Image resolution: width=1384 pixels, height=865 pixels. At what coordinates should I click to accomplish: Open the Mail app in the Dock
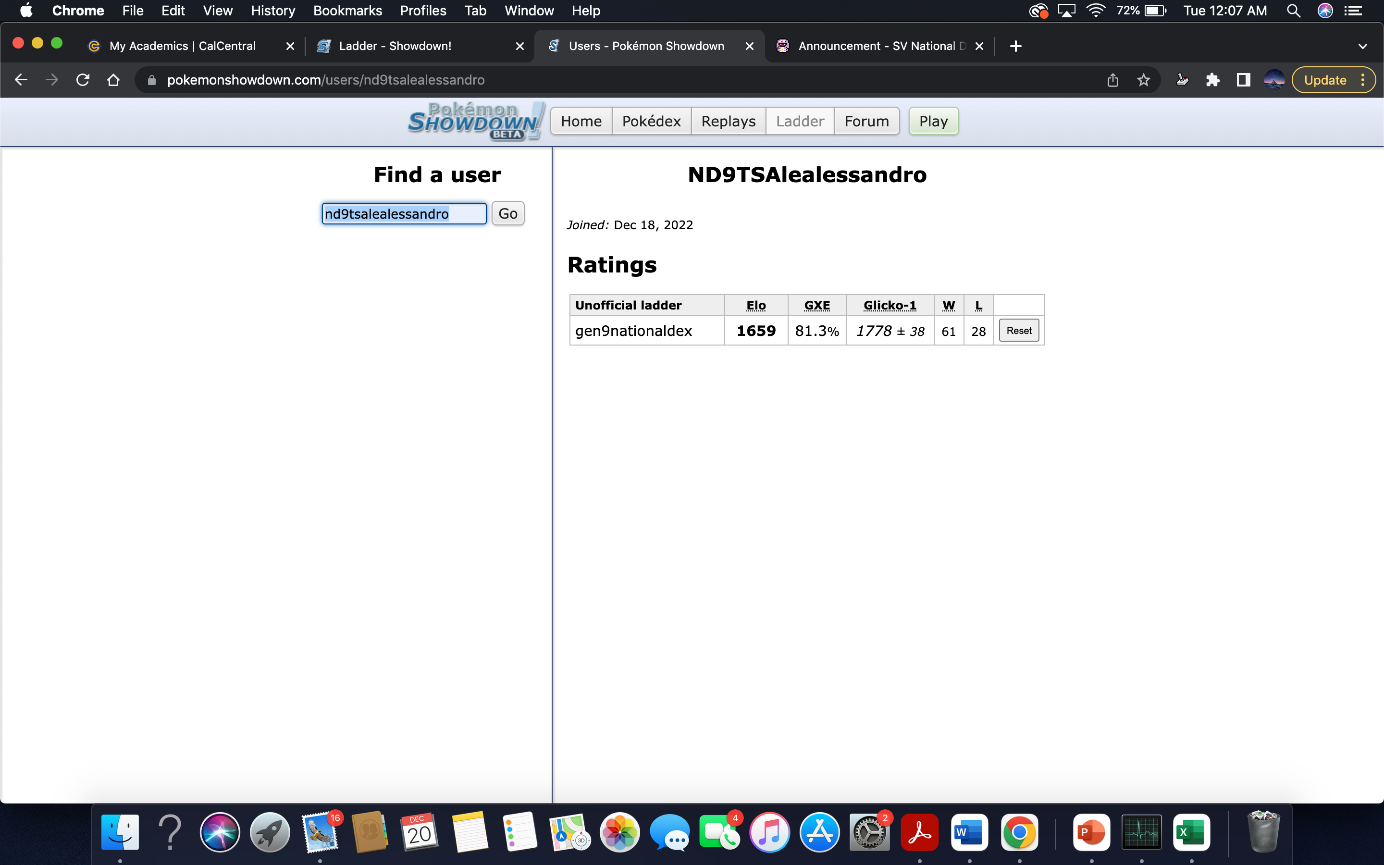click(x=320, y=832)
